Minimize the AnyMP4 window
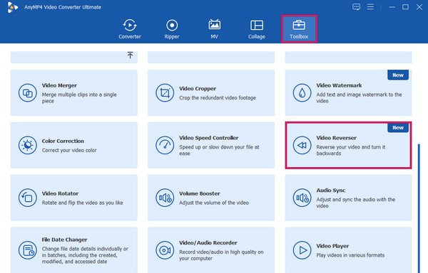The height and width of the screenshot is (273, 428). coord(392,7)
